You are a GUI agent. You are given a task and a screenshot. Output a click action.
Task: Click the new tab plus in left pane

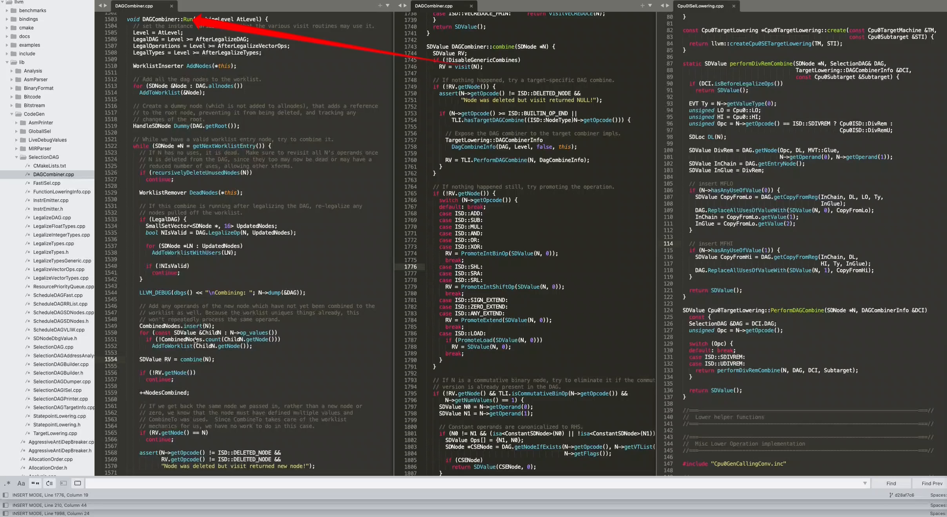click(x=380, y=5)
